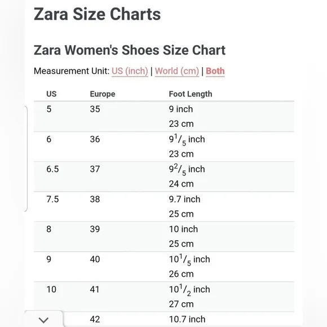Click the Zara Size Charts heading
This screenshot has height=327, width=327.
point(97,14)
